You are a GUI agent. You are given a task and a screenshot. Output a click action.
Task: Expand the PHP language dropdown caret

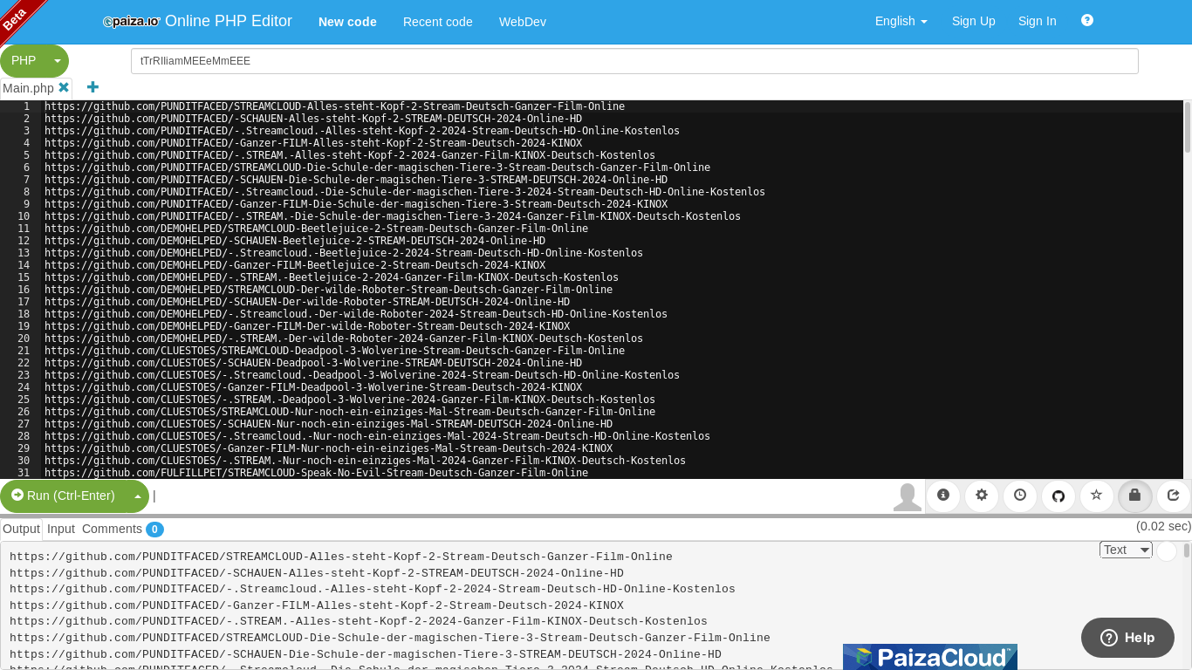coord(58,61)
